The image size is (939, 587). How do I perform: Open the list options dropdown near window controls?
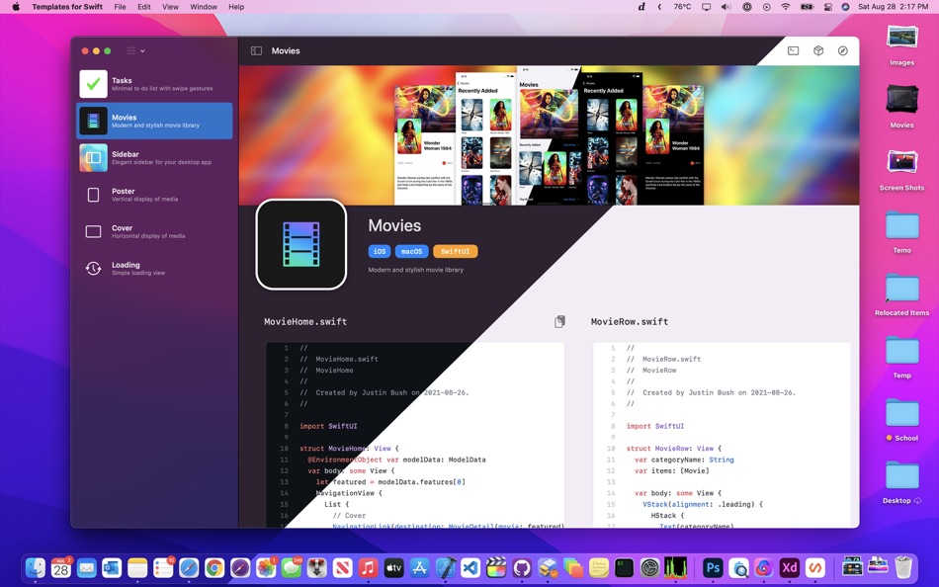point(135,51)
